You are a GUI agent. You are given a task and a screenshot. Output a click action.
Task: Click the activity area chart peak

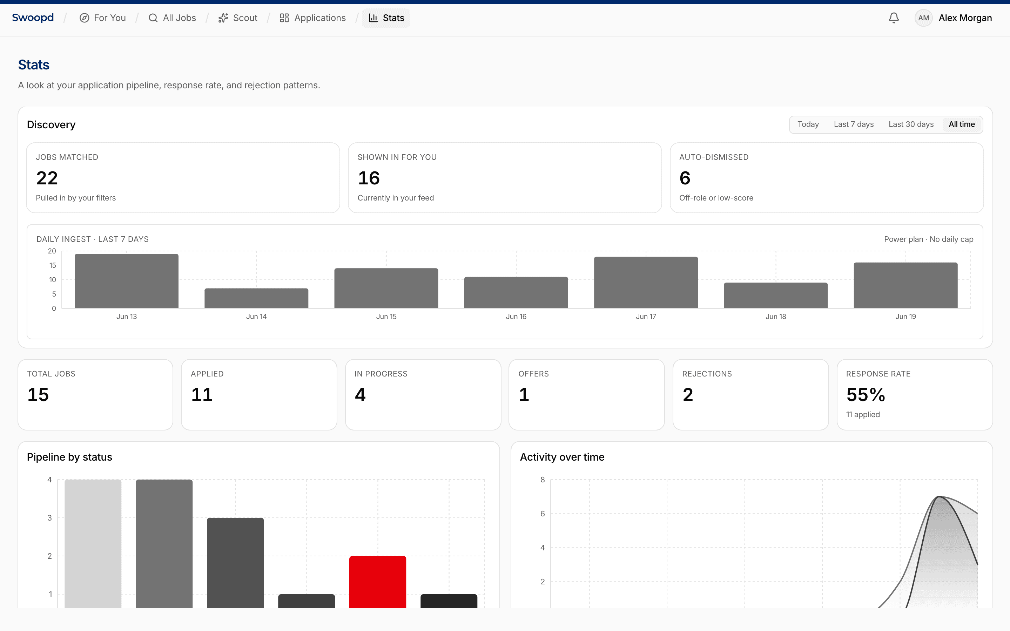click(x=939, y=497)
